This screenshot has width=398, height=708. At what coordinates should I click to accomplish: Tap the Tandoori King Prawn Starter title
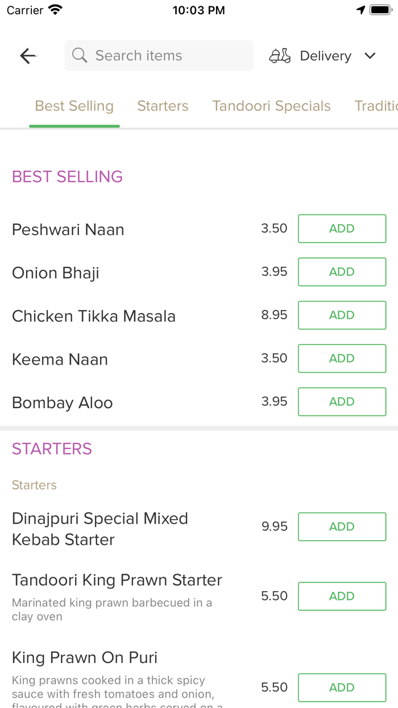[x=117, y=581]
